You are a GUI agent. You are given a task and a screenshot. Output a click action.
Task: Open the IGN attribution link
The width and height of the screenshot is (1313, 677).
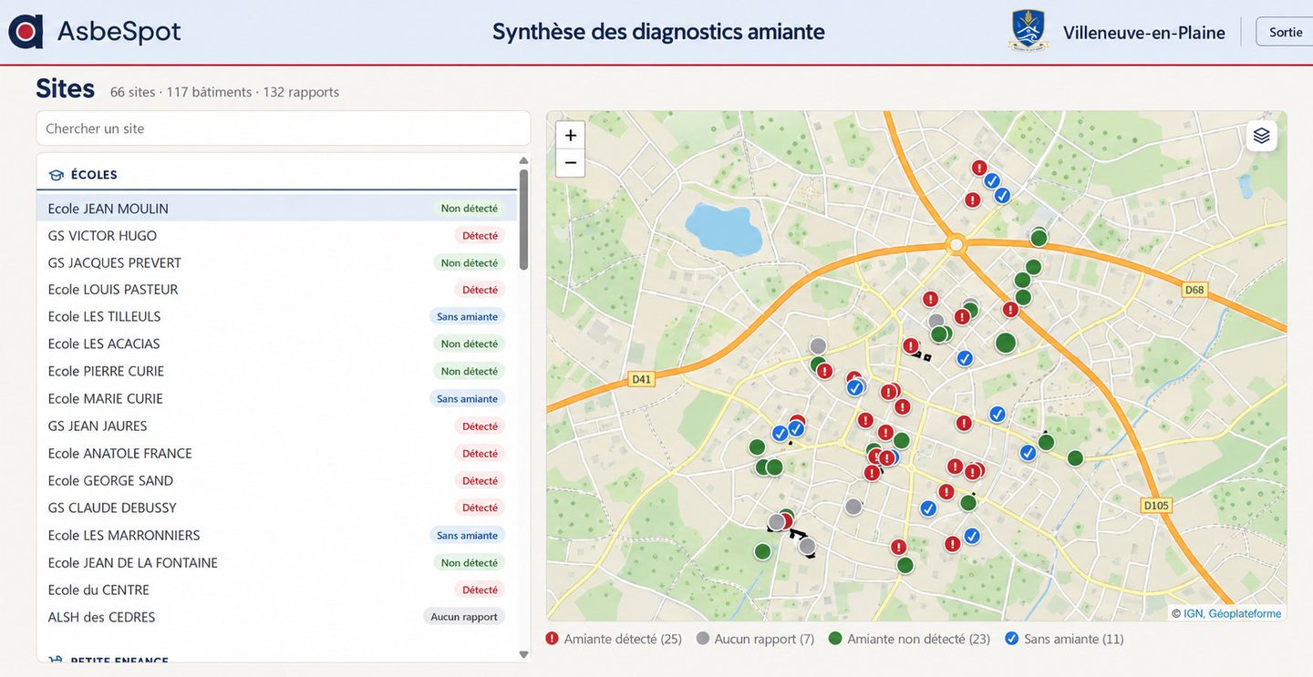pos(1193,613)
